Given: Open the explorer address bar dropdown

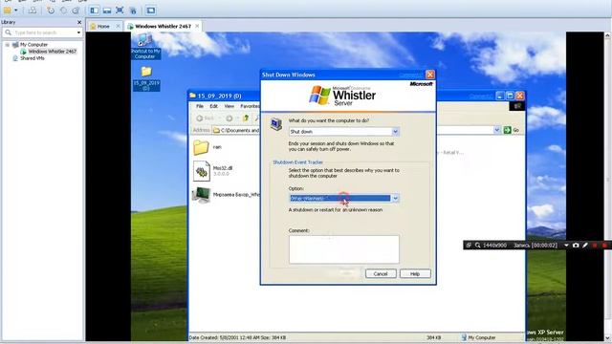Looking at the screenshot, I should [x=496, y=130].
